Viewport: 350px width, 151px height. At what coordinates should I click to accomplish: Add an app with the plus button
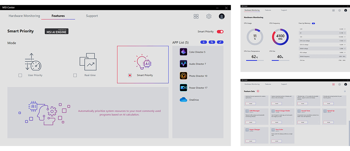pyautogui.click(x=204, y=42)
